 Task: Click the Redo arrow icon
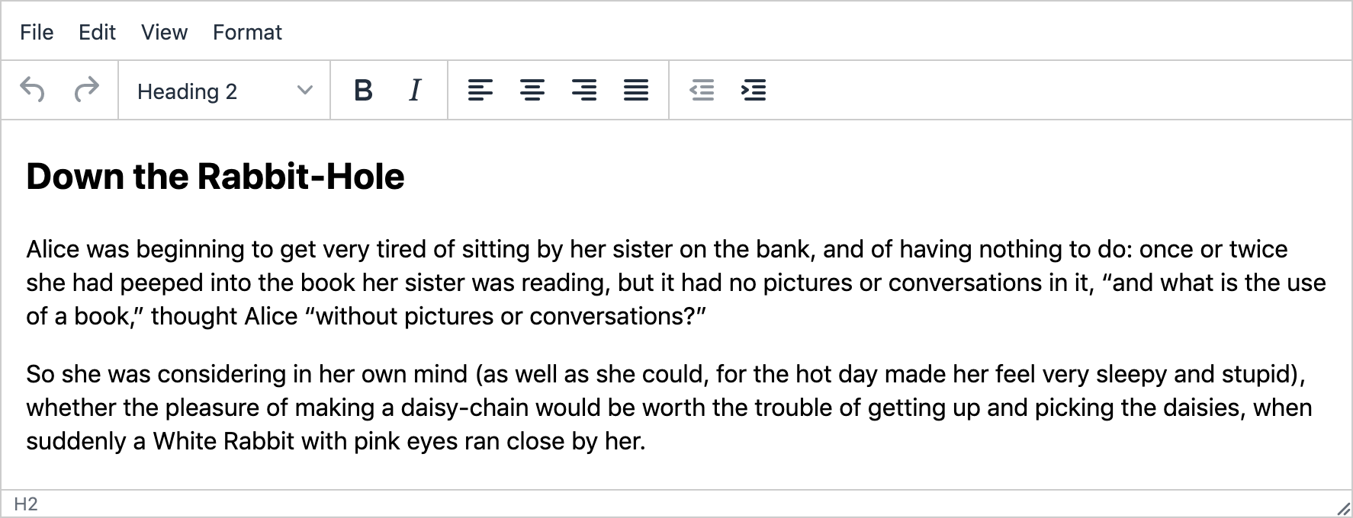(86, 90)
